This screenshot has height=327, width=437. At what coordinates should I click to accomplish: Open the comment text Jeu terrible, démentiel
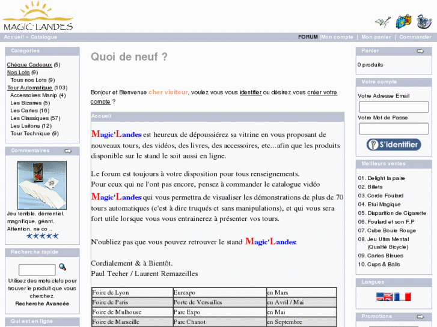[x=35, y=221]
